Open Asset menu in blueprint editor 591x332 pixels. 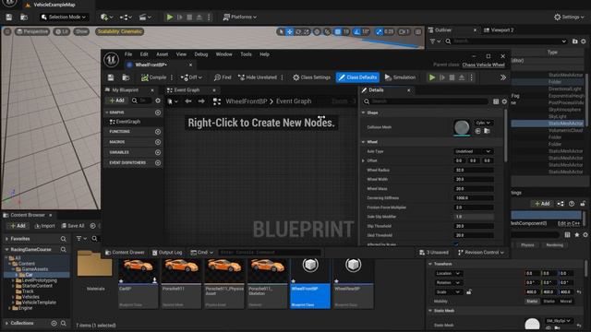tap(163, 54)
